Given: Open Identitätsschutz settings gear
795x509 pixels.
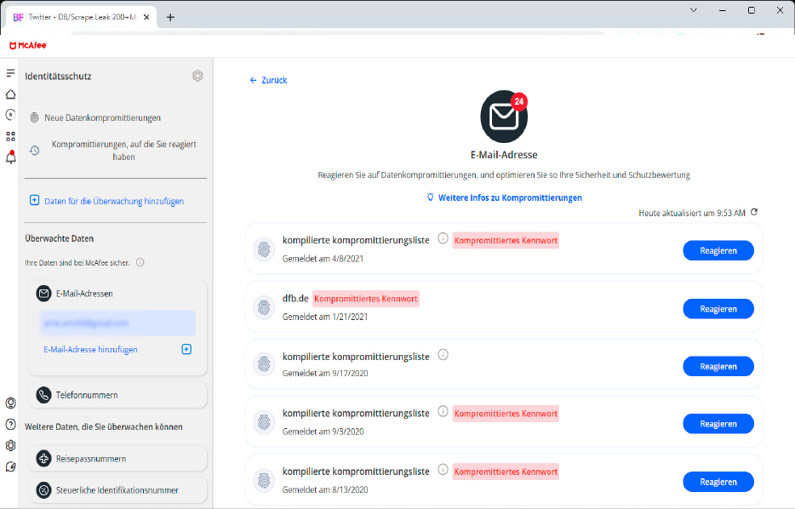Looking at the screenshot, I should coord(197,76).
